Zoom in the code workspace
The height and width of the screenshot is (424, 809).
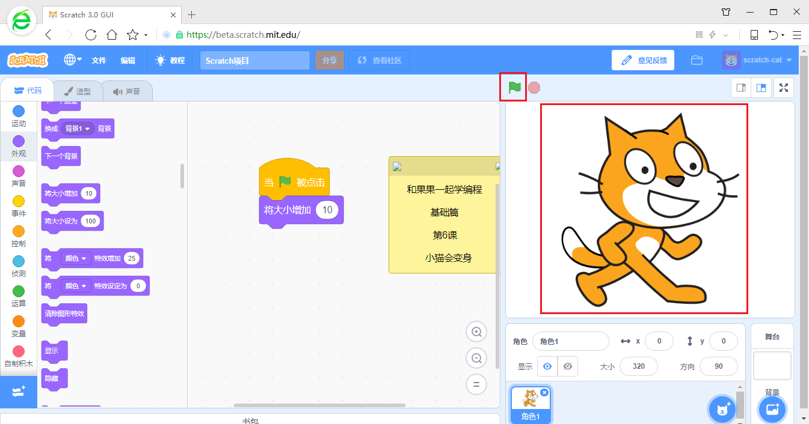coord(476,332)
